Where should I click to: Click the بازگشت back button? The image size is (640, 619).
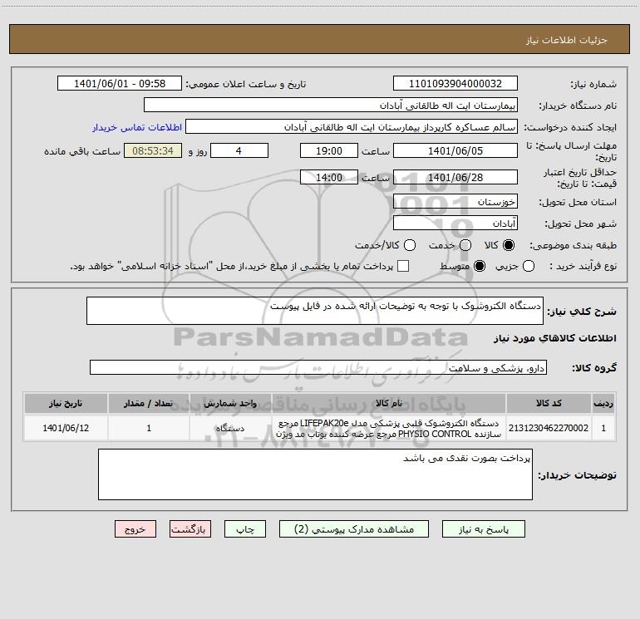(x=190, y=529)
